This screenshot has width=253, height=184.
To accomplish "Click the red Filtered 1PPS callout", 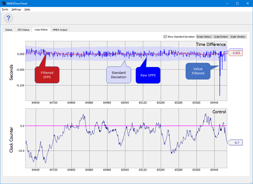I will click(47, 75).
